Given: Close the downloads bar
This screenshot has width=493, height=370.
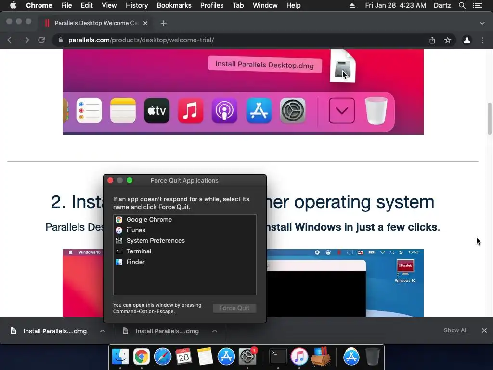Looking at the screenshot, I should [484, 330].
